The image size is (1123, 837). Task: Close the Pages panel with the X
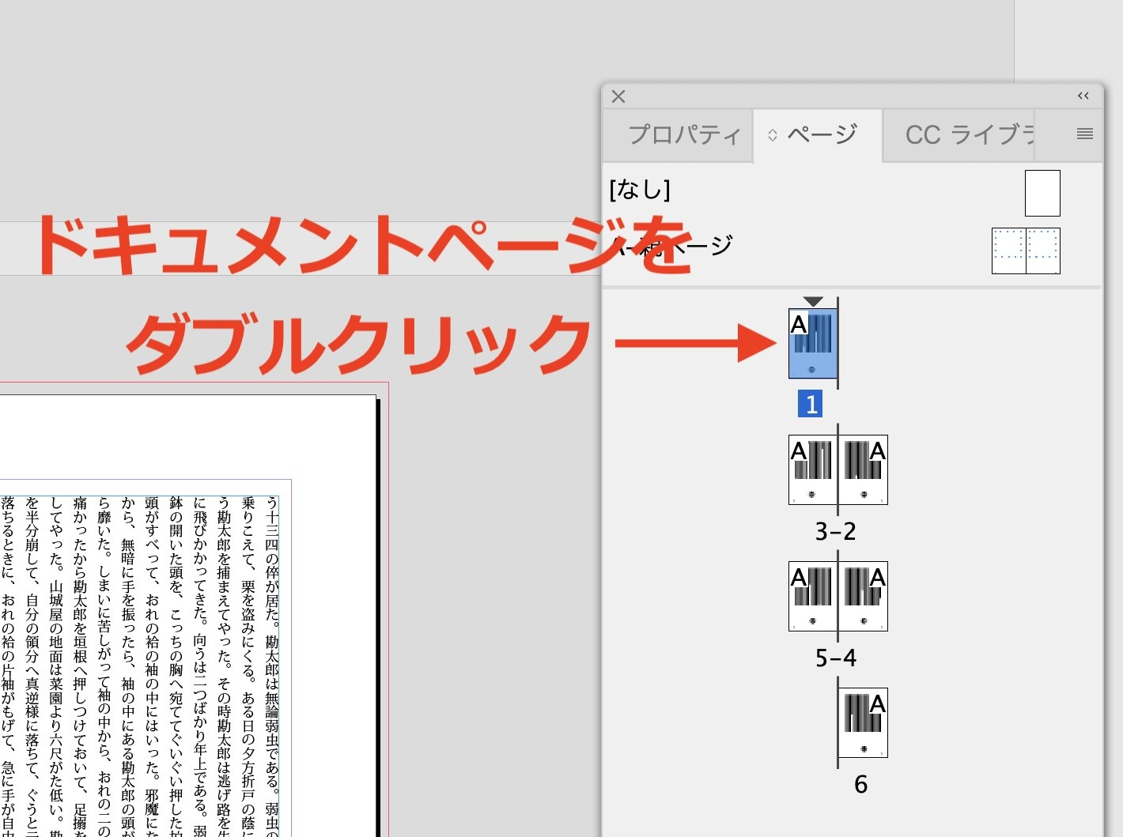click(618, 96)
